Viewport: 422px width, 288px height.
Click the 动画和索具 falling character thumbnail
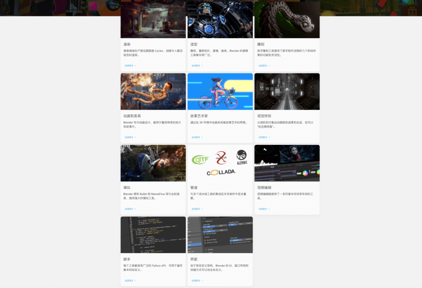click(x=153, y=91)
